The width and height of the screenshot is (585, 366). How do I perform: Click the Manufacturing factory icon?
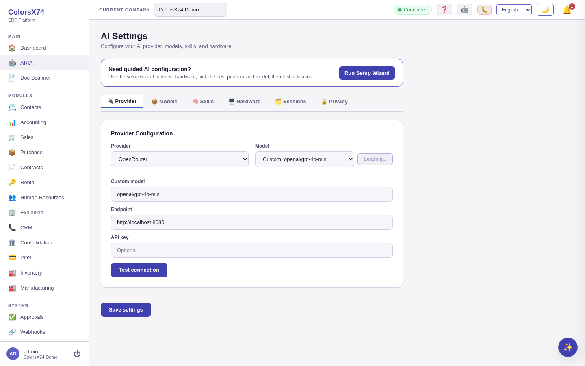(12, 288)
